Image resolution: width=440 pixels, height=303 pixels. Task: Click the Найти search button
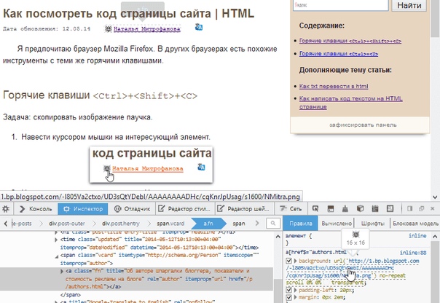click(x=409, y=5)
